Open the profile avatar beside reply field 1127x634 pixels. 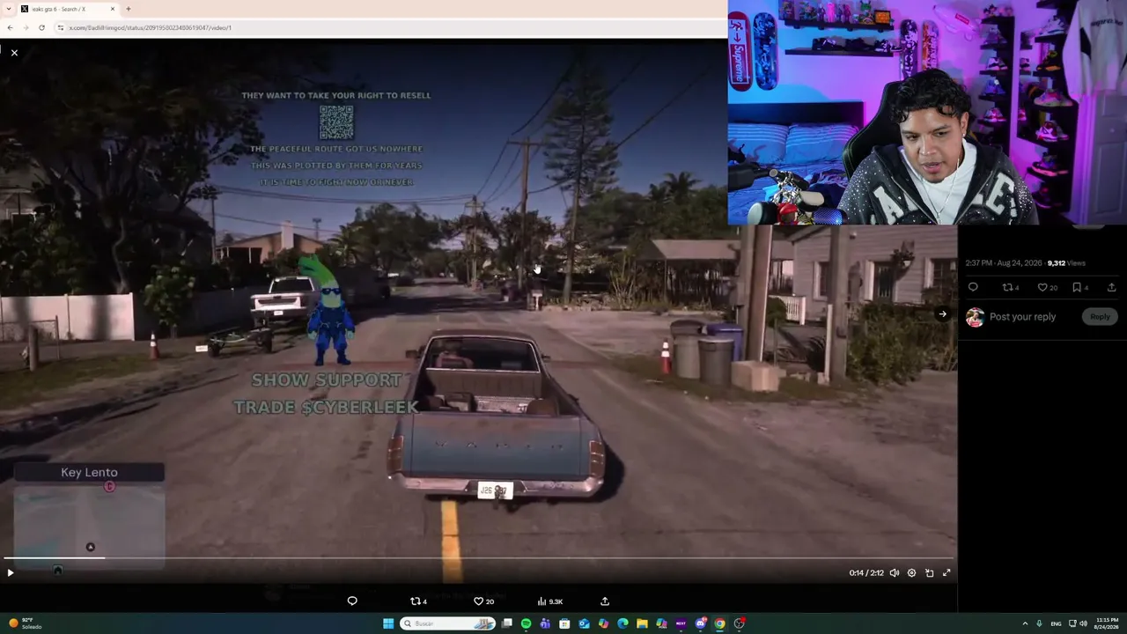click(975, 317)
